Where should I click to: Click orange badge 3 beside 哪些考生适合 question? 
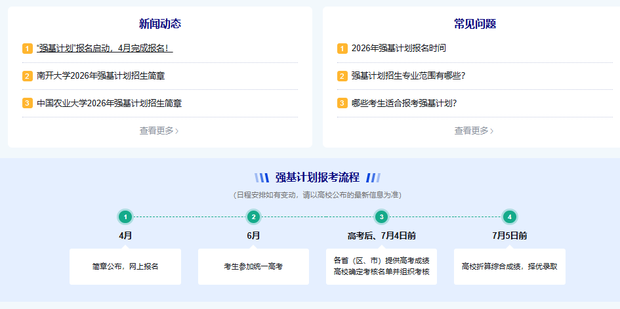[x=342, y=103]
